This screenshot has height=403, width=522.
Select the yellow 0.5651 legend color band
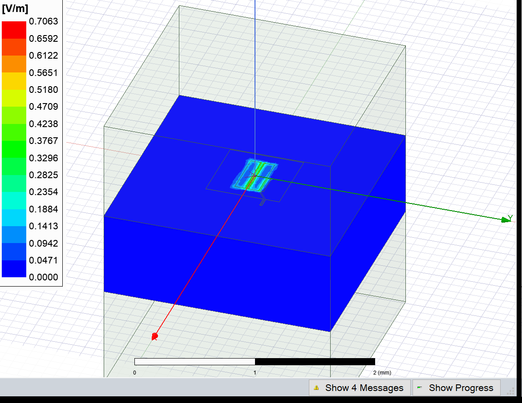[14, 81]
